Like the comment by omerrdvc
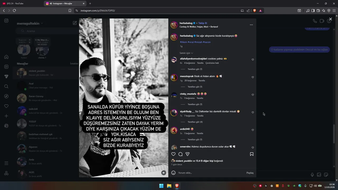 (x=253, y=148)
